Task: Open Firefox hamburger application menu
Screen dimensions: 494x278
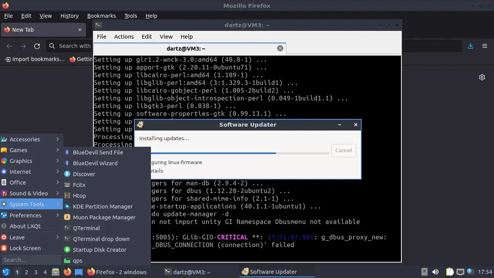Action: point(485,46)
